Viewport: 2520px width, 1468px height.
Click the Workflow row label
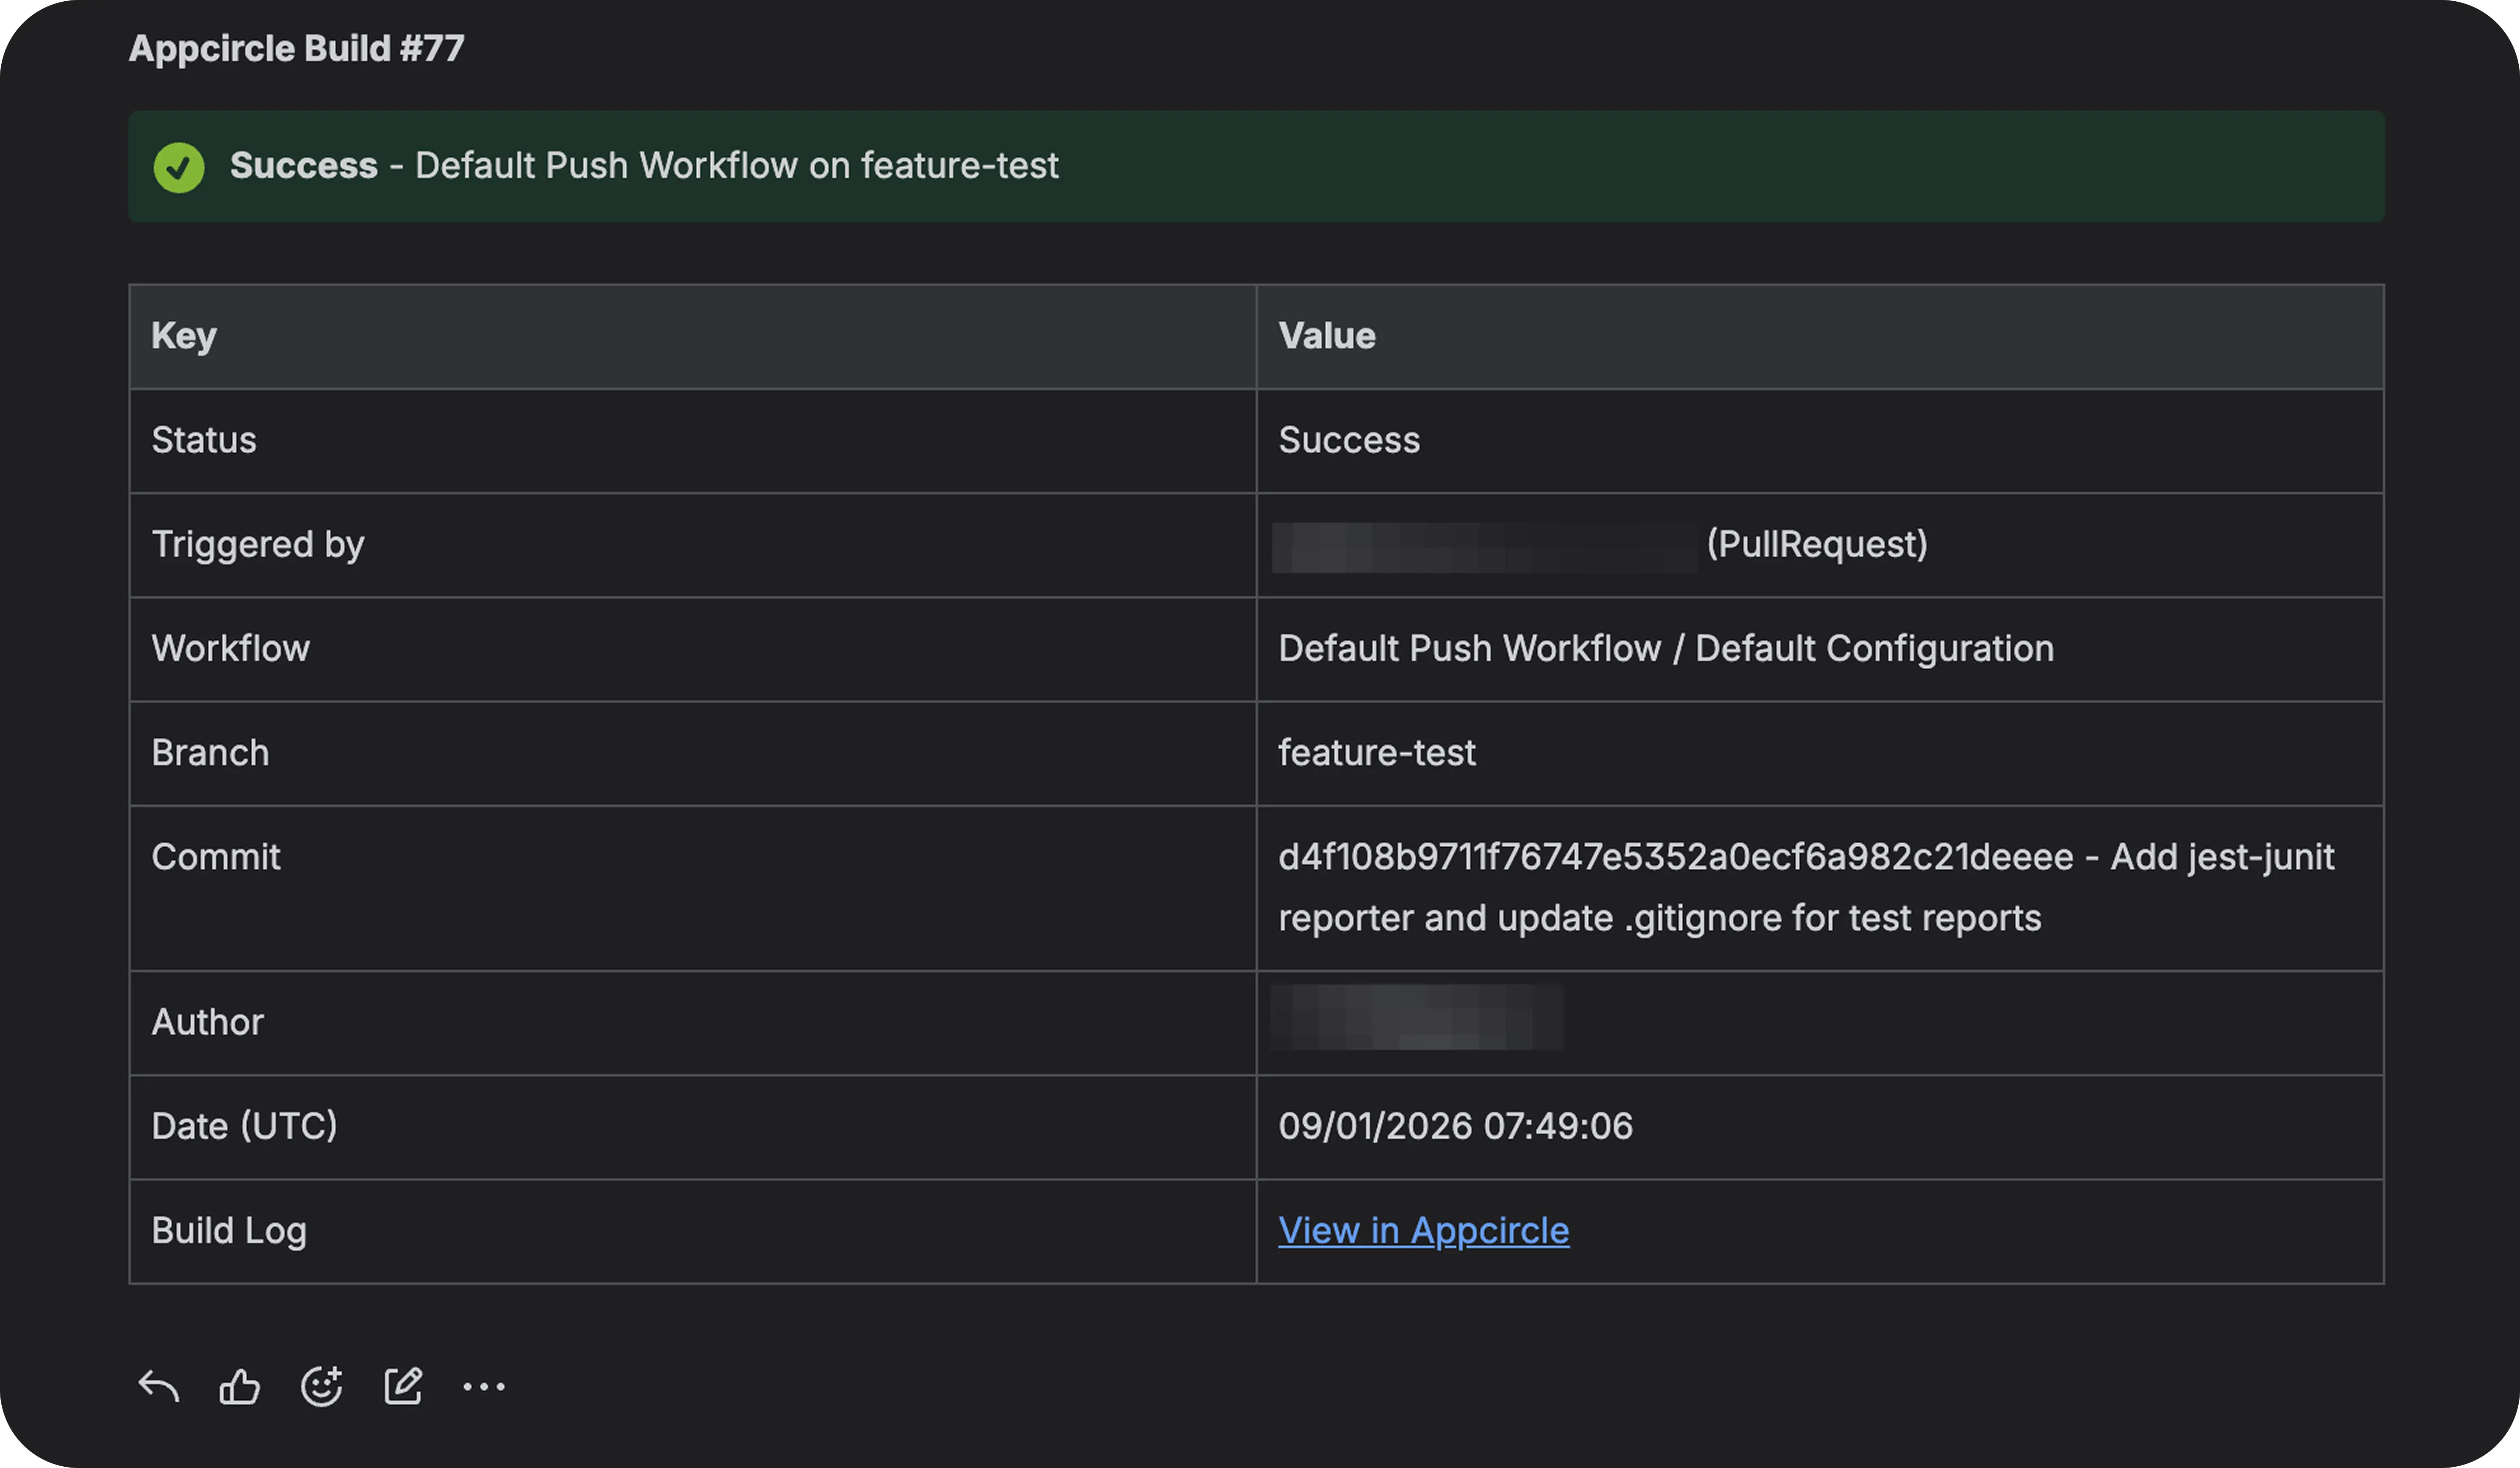pos(231,649)
